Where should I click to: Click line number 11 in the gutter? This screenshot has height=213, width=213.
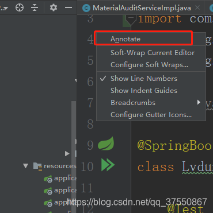pyautogui.click(x=87, y=188)
